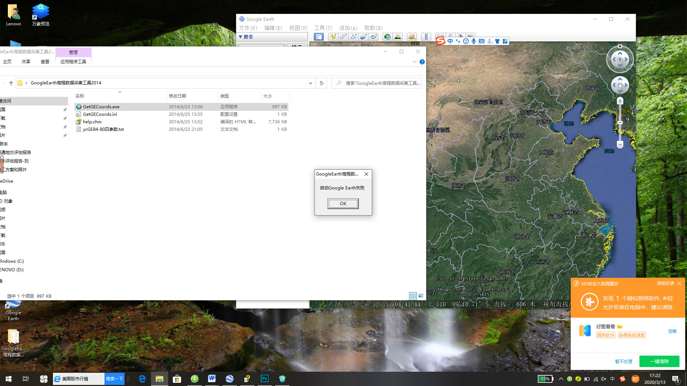
Task: Select the ruler measurement tool
Action: tap(426, 37)
